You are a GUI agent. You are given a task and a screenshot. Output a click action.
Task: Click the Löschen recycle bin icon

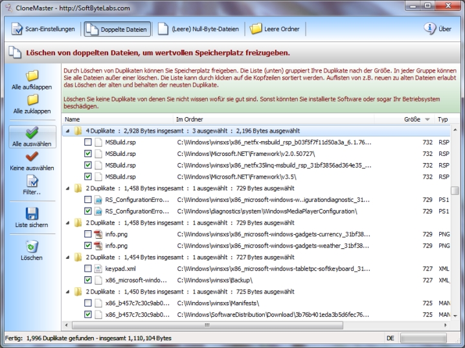[x=31, y=246]
